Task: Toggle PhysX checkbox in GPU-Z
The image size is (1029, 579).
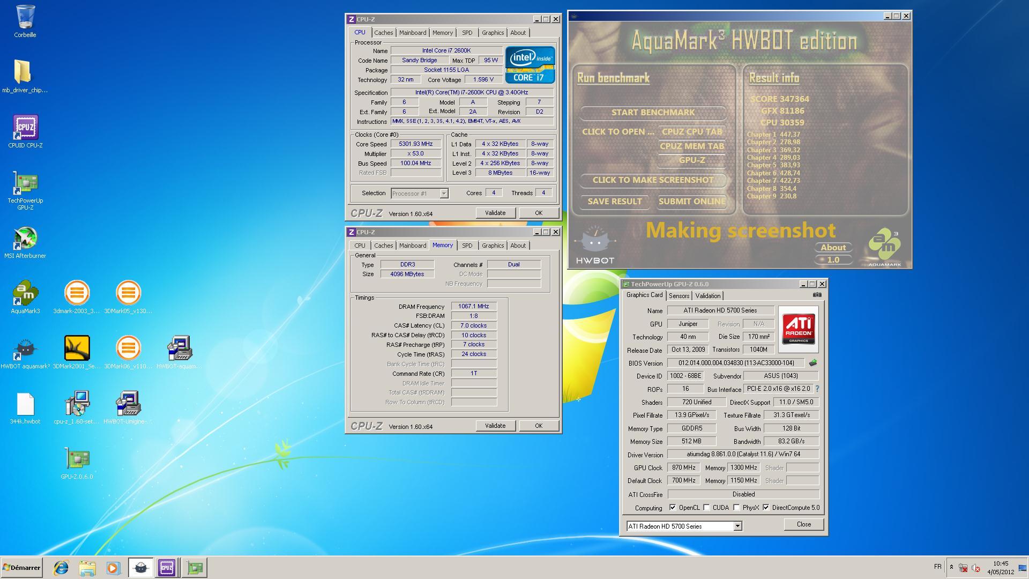Action: point(736,508)
